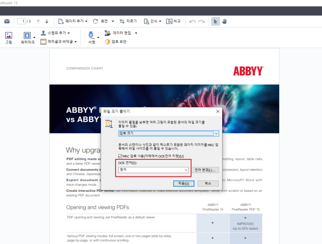Image resolution: width=322 pixels, height=244 pixels.
Task: Click the 그림 picture tool
Action: tap(9, 38)
